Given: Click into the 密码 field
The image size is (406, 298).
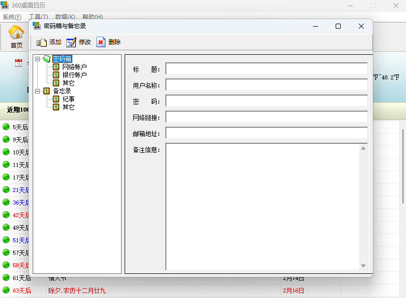Looking at the screenshot, I should coord(266,101).
